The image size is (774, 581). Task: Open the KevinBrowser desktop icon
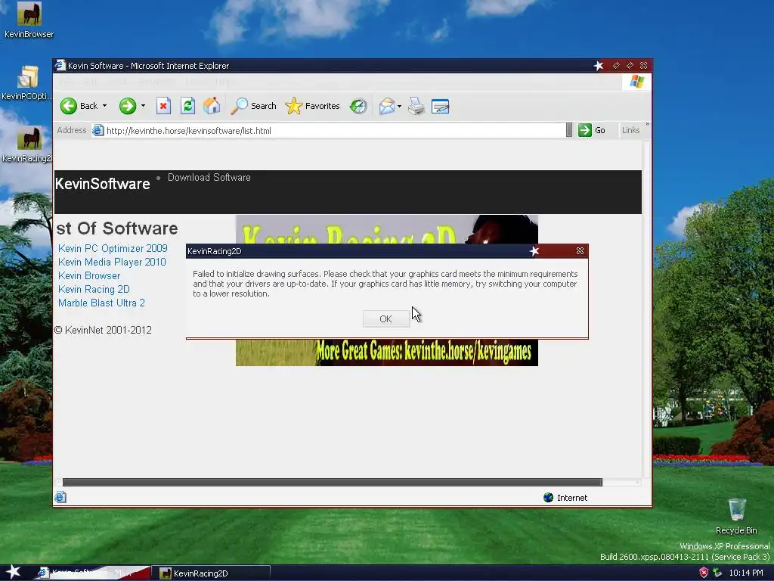click(29, 20)
